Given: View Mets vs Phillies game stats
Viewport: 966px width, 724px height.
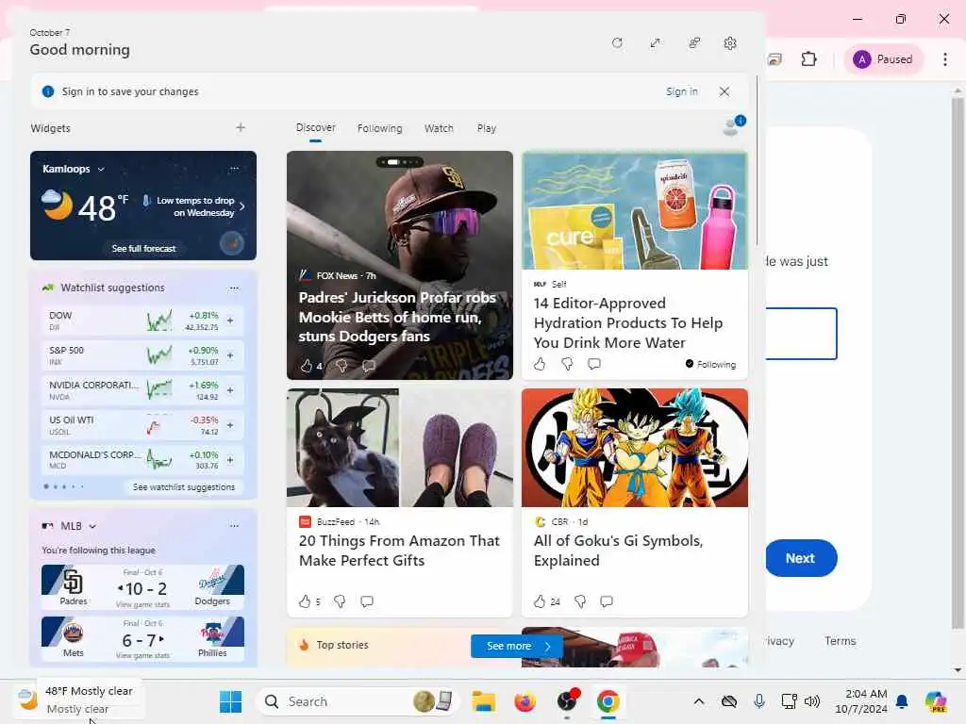Looking at the screenshot, I should tap(142, 656).
